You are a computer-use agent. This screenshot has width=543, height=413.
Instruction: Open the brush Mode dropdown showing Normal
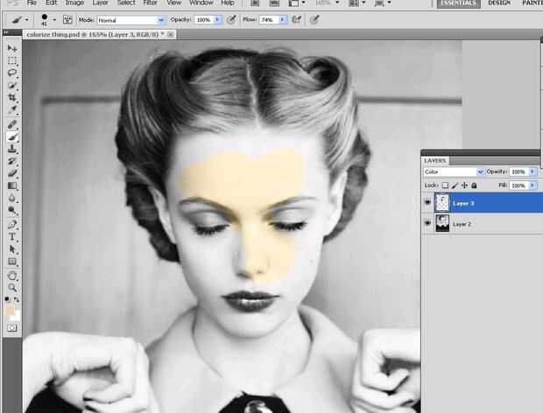pyautogui.click(x=130, y=19)
